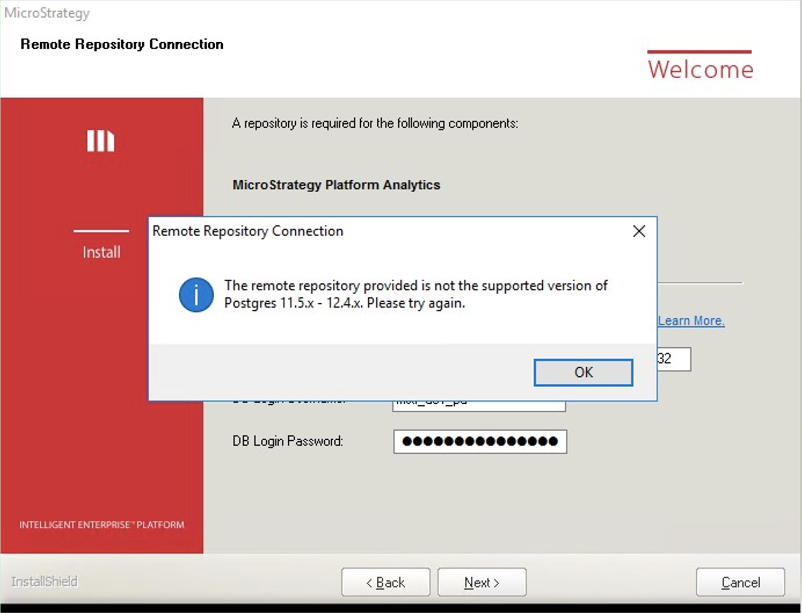This screenshot has height=613, width=802.
Task: Click the Intelligent Enterprise Platform text
Action: tap(101, 525)
